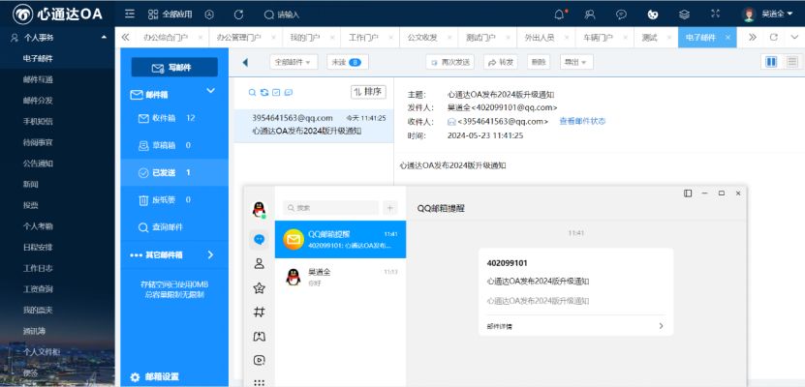Click the 查看邮件状态 link

[x=582, y=122]
